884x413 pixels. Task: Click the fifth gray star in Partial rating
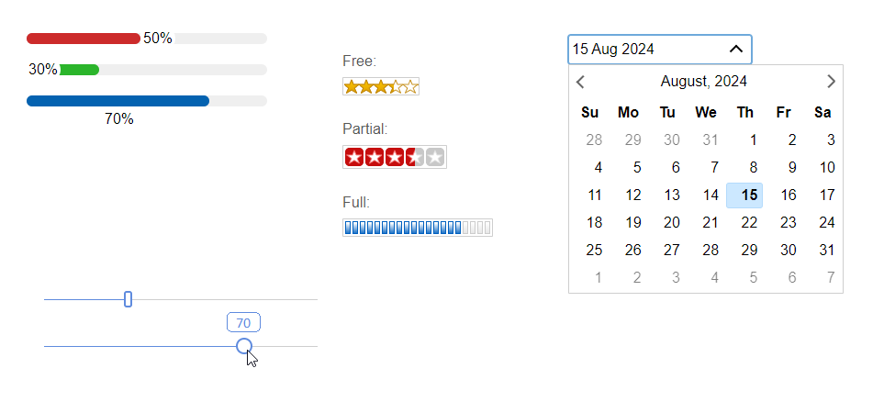[435, 157]
